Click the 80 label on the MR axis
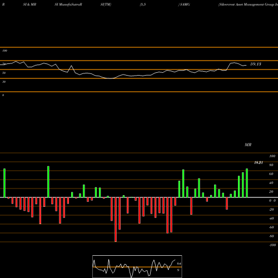Screen dimensions: 278x278 tap(271, 165)
